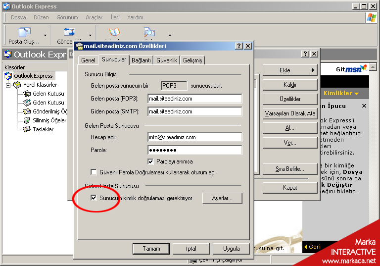
Task: Open Gönder/Al dropdown arrow
Action: click(90, 36)
